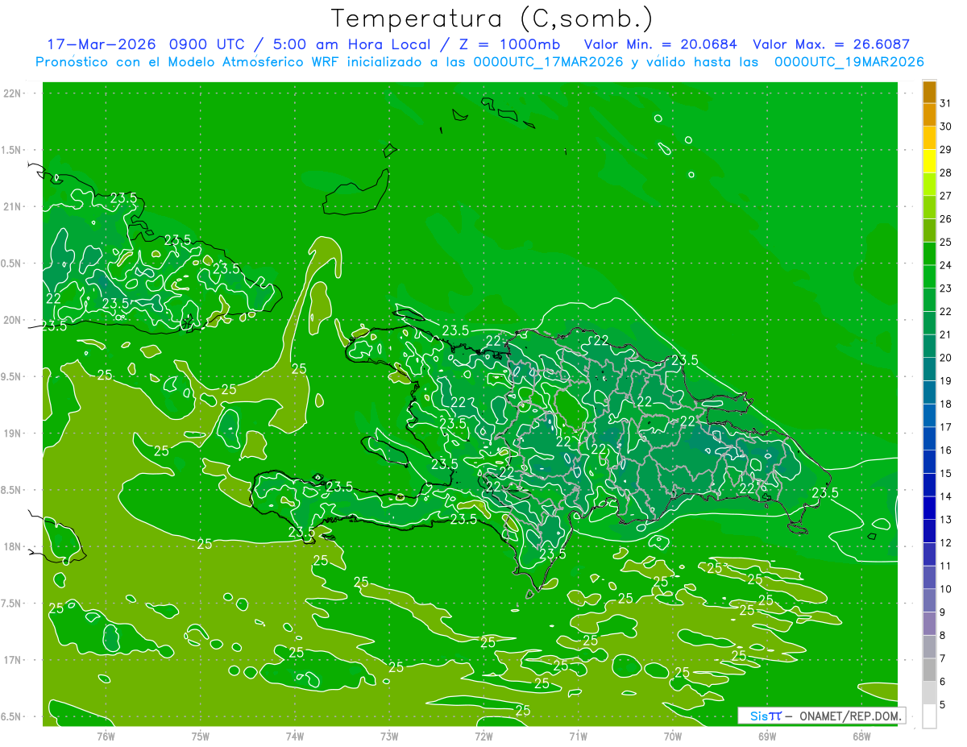Image resolution: width=967 pixels, height=747 pixels.
Task: Click the Valor Min. = 20.0684 text
Action: click(661, 44)
